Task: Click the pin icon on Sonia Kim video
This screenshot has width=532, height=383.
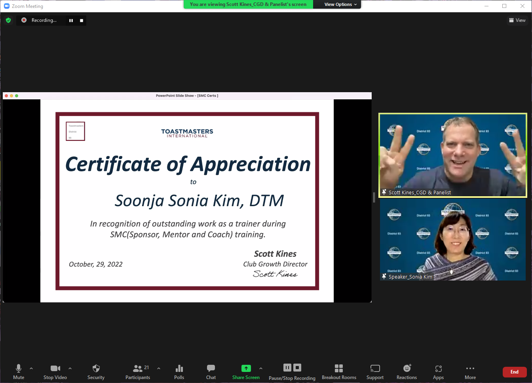Action: click(x=384, y=277)
